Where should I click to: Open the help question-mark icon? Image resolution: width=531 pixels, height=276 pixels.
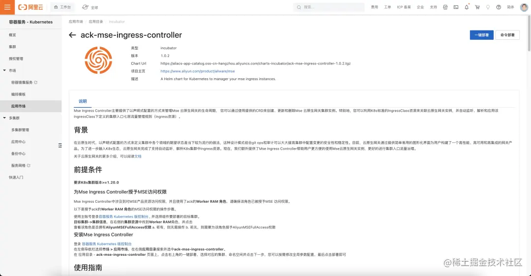tap(499, 7)
